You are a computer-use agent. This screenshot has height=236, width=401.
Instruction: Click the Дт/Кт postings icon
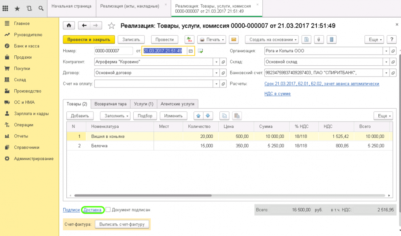point(189,40)
